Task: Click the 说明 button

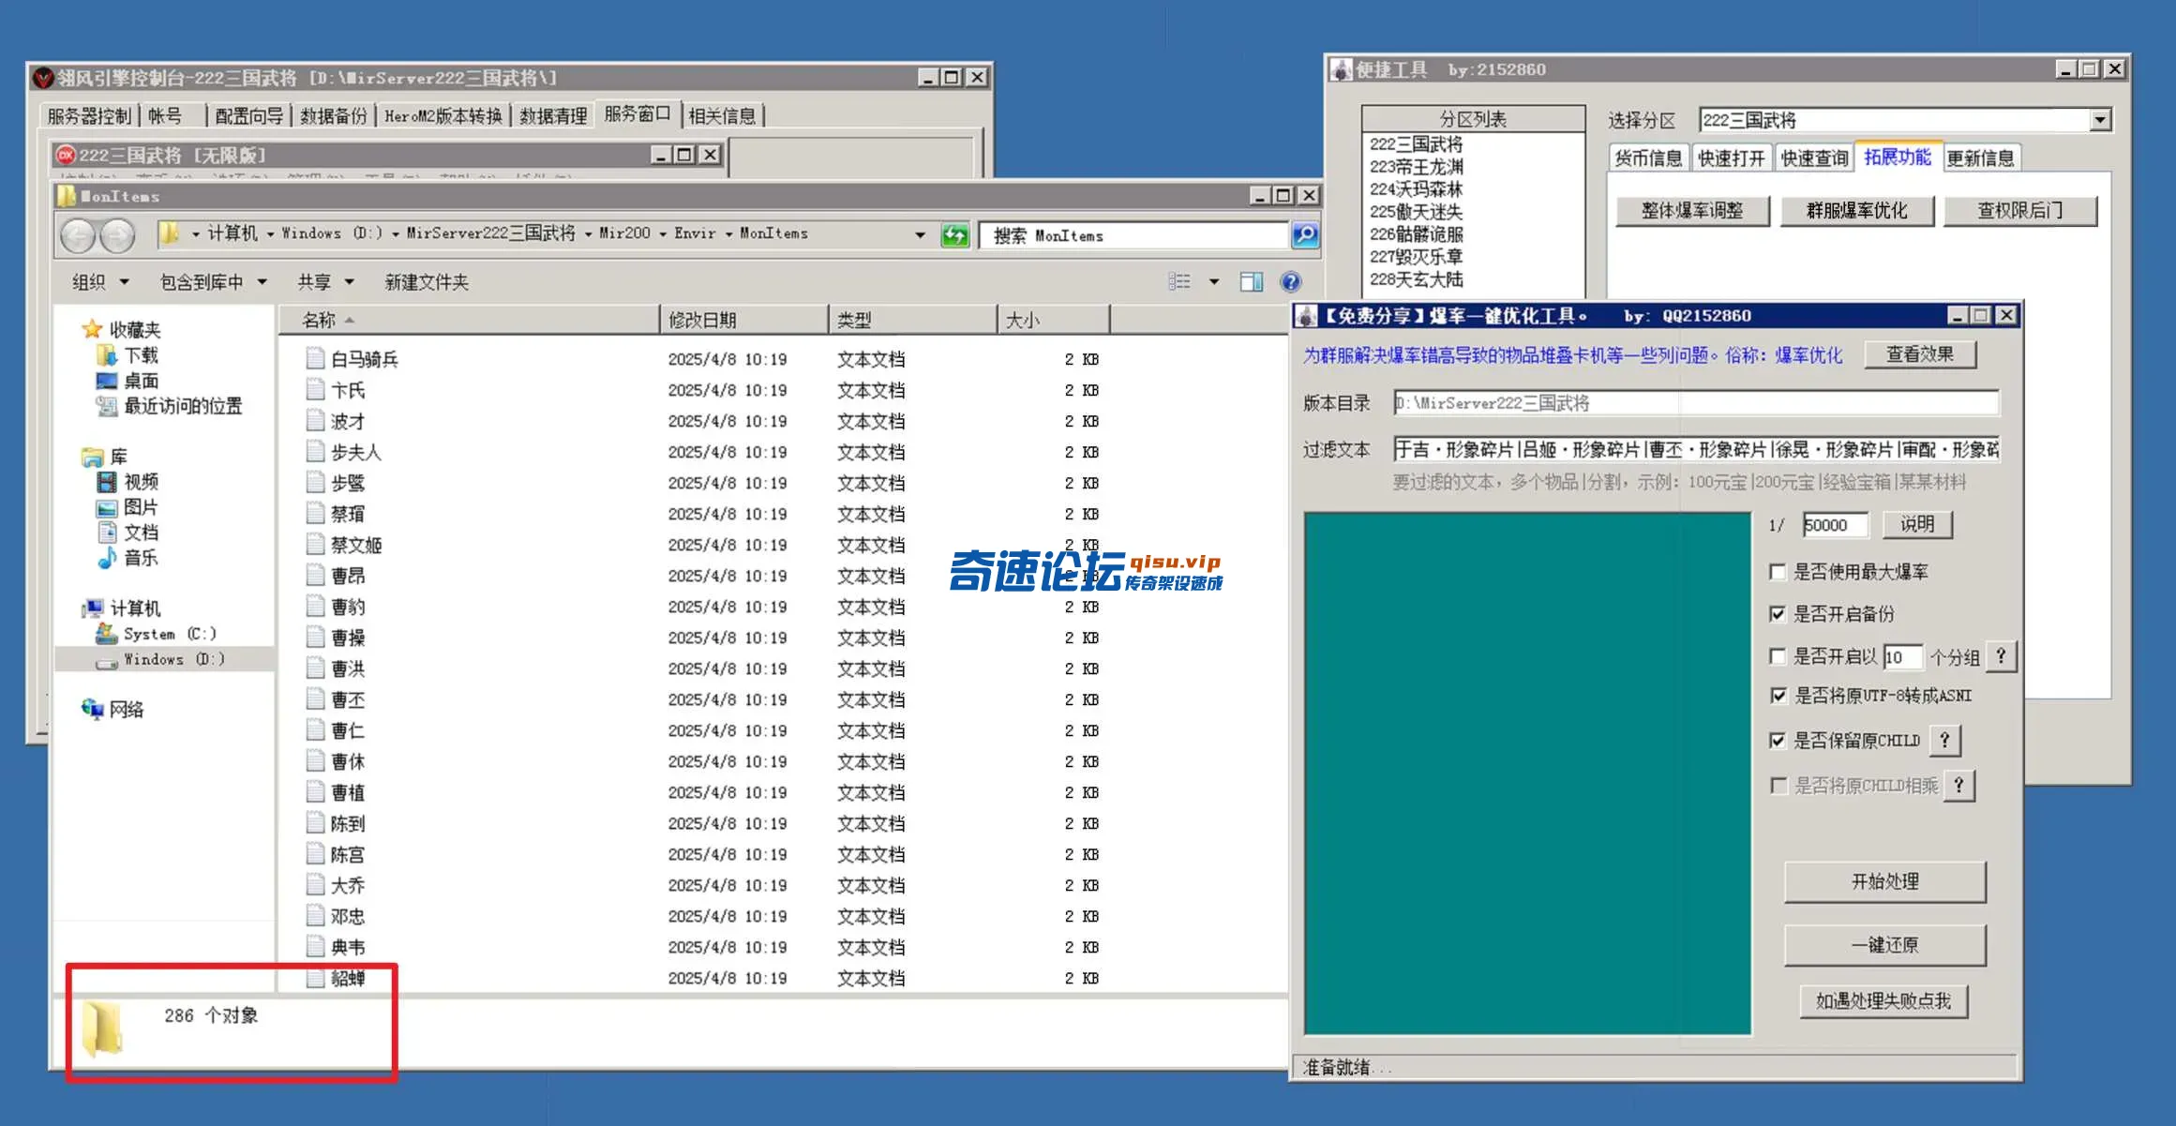Action: coord(1917,524)
